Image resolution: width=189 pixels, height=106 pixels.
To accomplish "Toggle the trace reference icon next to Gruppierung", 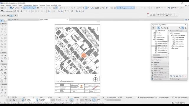I will point(118,8).
